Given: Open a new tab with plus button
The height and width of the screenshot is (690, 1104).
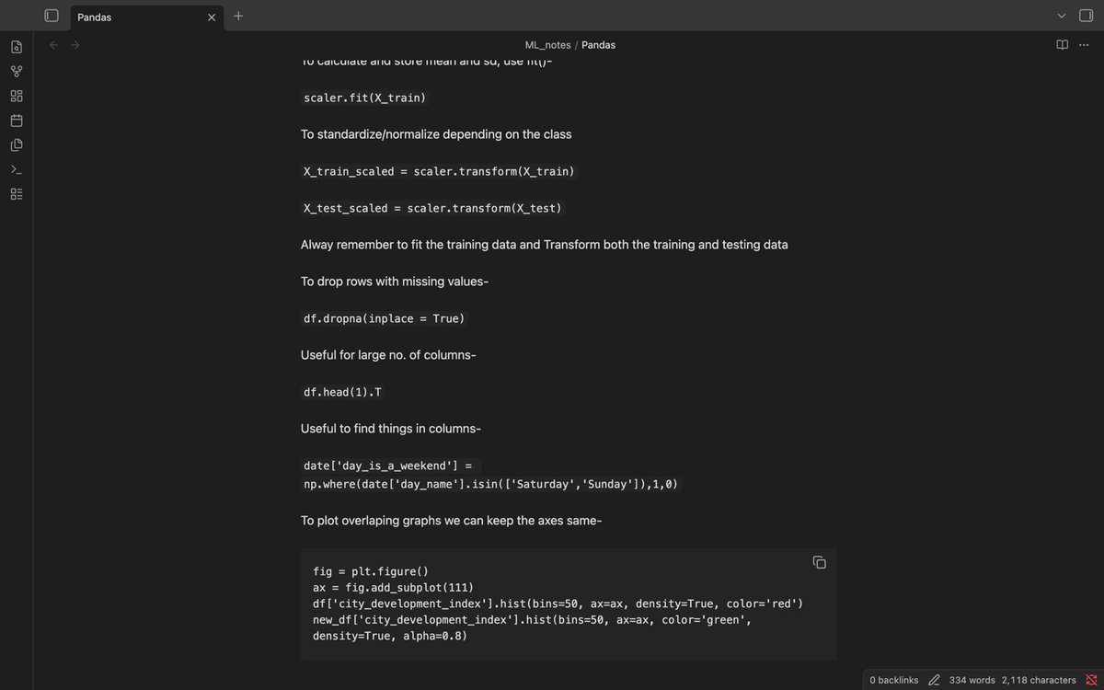Looking at the screenshot, I should 238,16.
